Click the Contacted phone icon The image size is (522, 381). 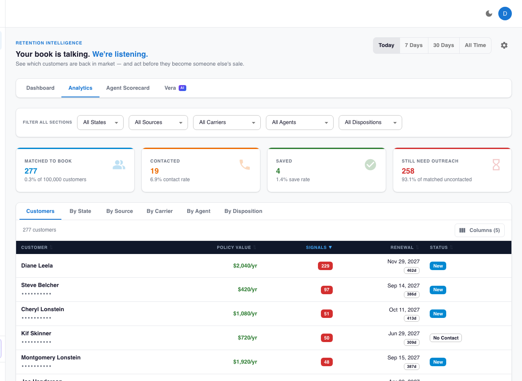coord(245,165)
